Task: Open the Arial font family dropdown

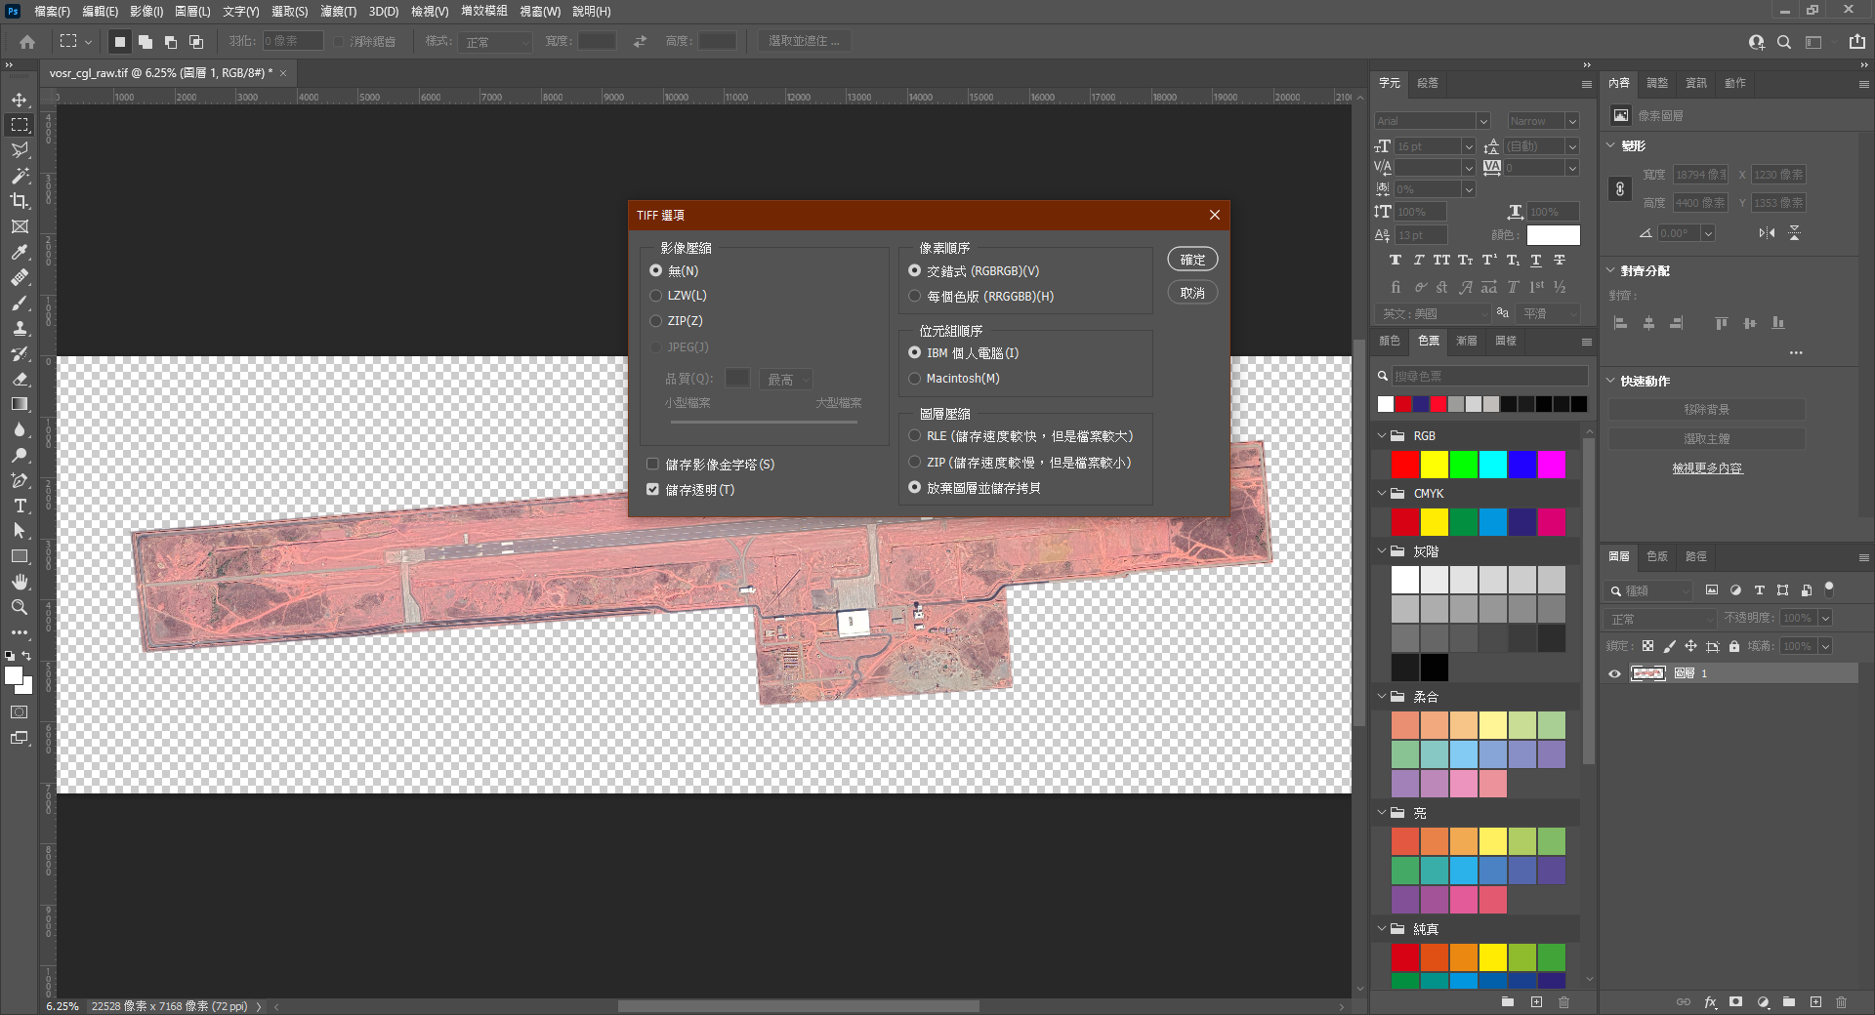Action: [1483, 121]
